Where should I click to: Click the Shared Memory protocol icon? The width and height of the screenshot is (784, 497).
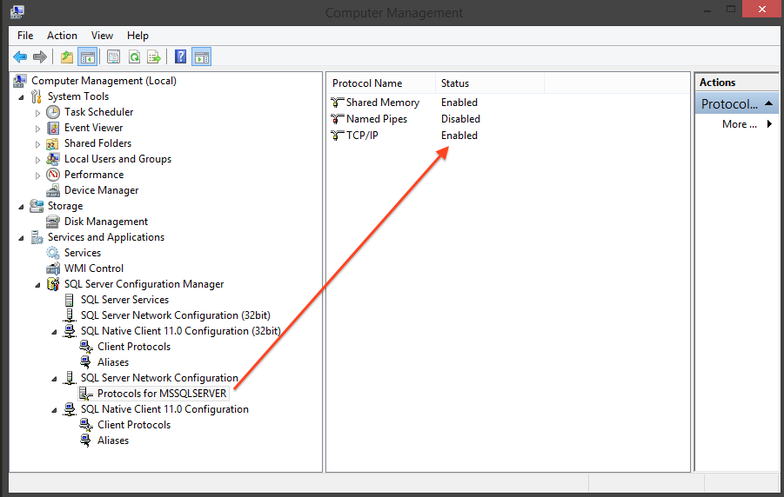[x=338, y=103]
